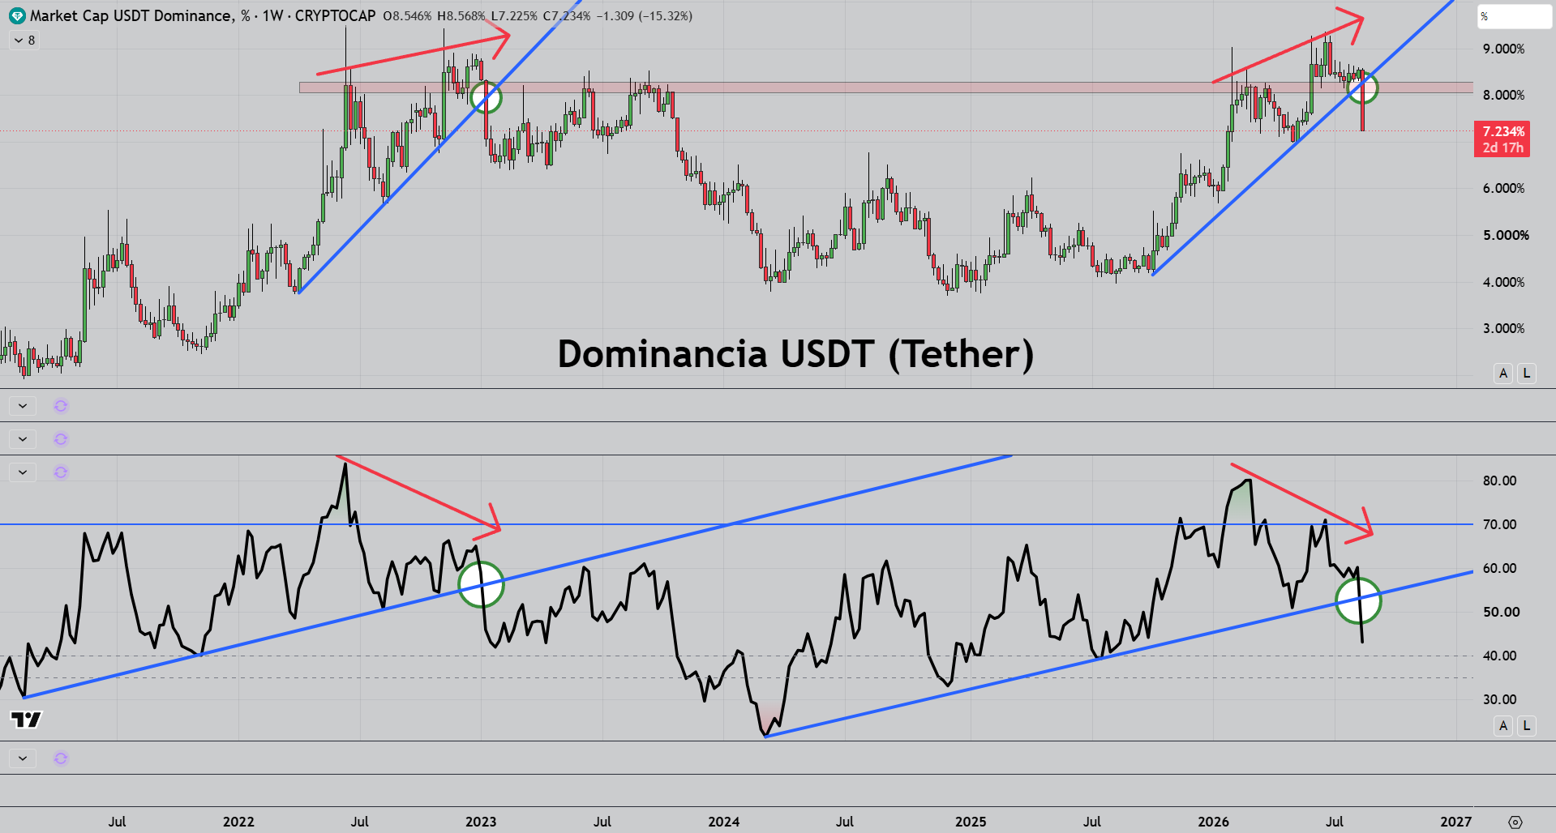Image resolution: width=1556 pixels, height=833 pixels.
Task: Click the 40.00 oscillator axis label
Action: point(1499,656)
